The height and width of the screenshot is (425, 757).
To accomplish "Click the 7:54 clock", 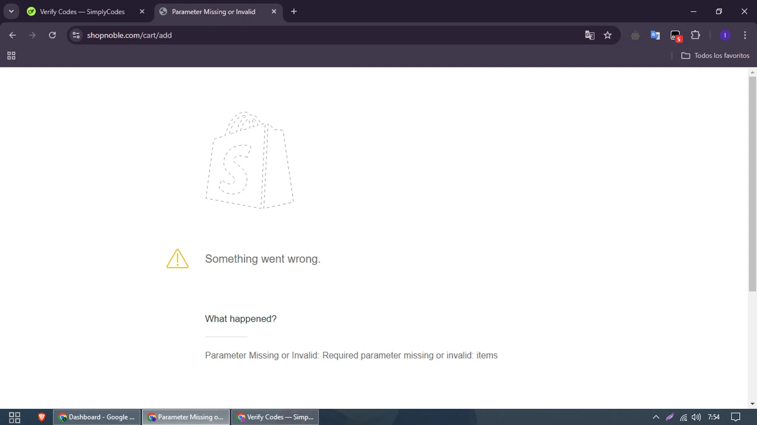I will (714, 417).
